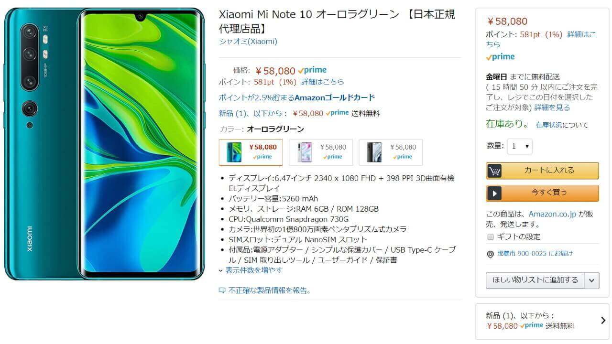
Task: Open the シャオミ(Xiaomi) brand link
Action: (248, 42)
